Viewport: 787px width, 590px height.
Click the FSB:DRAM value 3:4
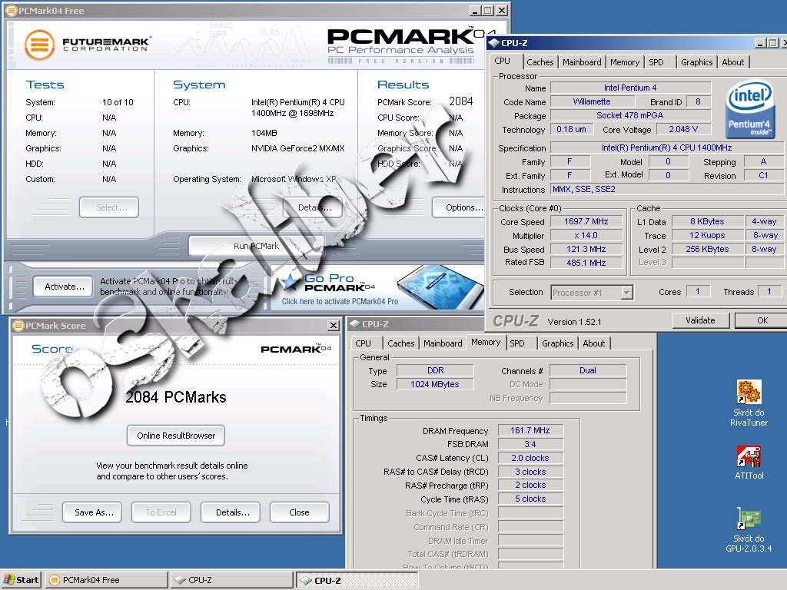coord(530,444)
